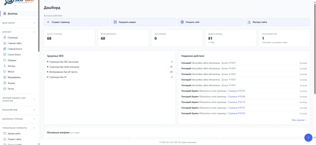The height and width of the screenshot is (145, 316).
Task: Expand the ВНЕШНИЙ ВИД section
Action: (19, 110)
